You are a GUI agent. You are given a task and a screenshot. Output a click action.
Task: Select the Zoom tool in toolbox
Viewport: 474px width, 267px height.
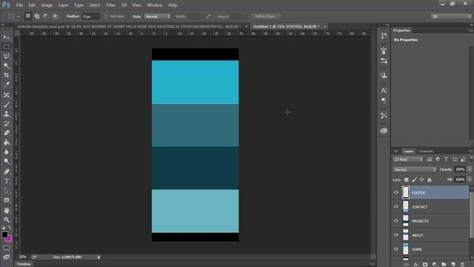pos(7,220)
